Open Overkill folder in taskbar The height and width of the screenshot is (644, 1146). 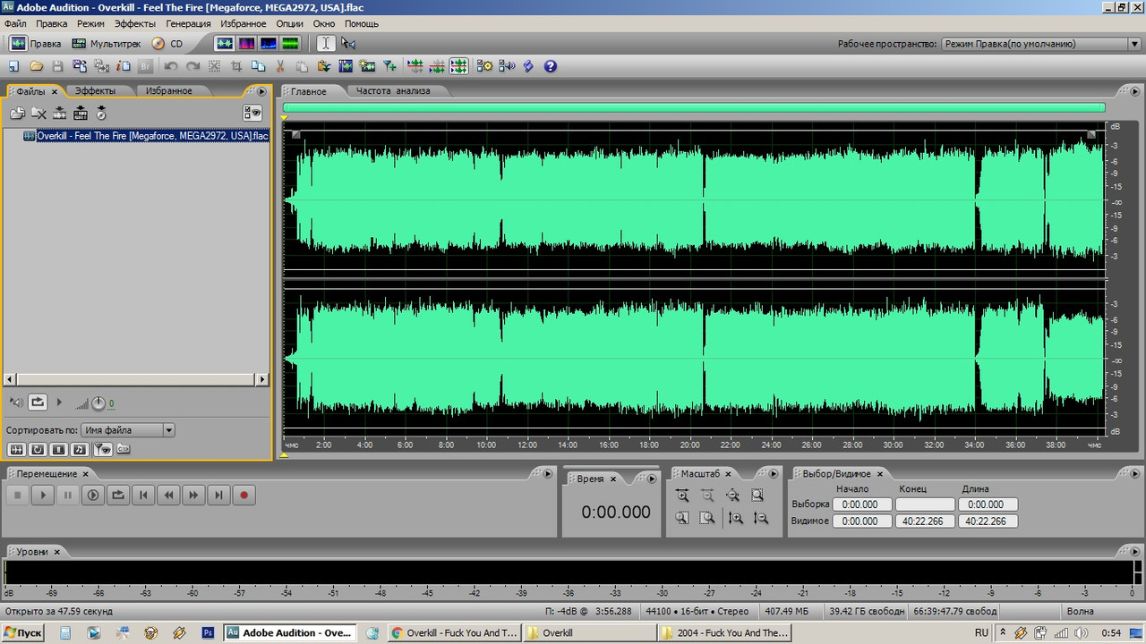588,632
